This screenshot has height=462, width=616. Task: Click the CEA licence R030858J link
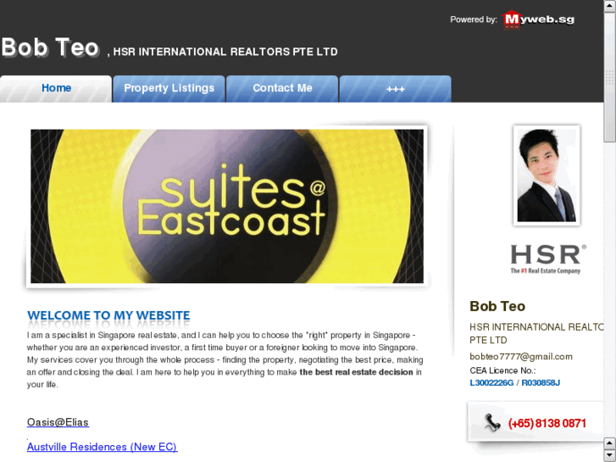[x=541, y=383]
